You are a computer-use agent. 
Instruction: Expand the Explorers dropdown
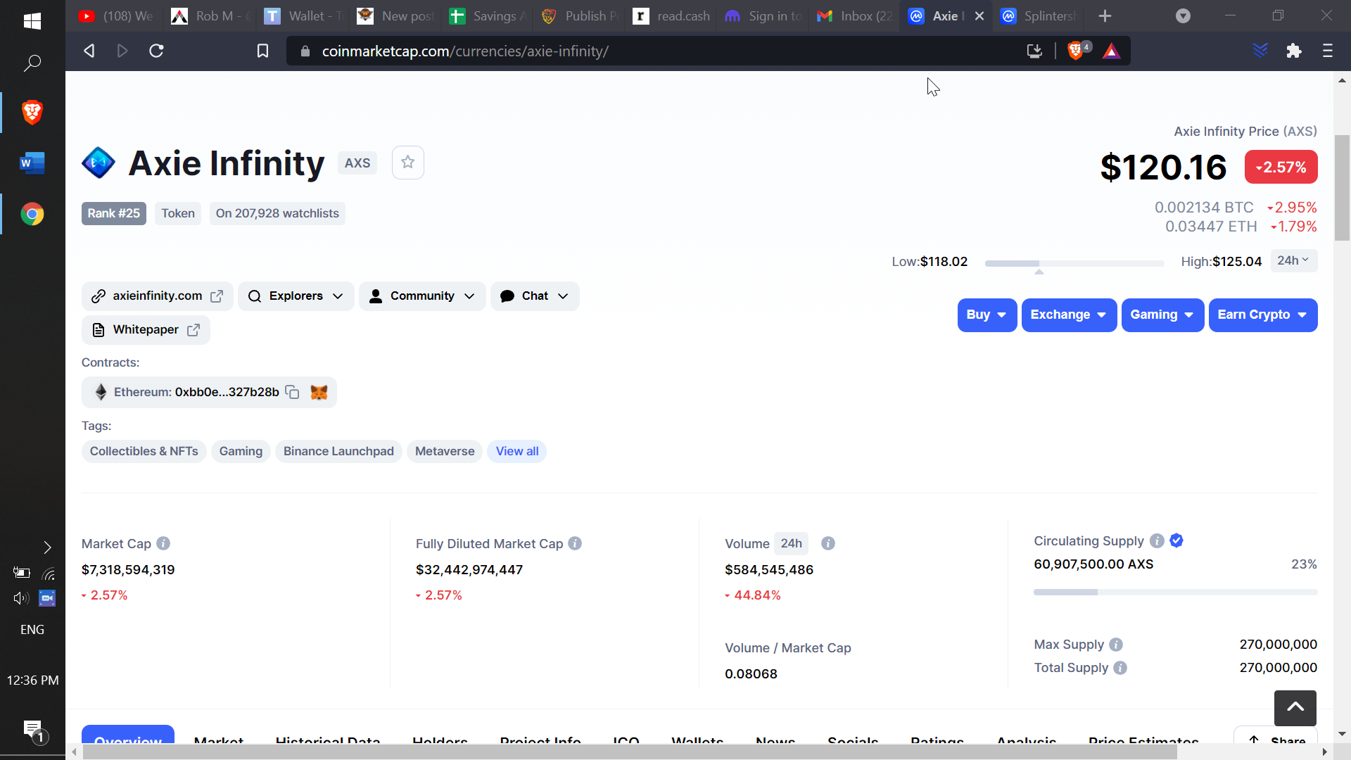tap(296, 296)
